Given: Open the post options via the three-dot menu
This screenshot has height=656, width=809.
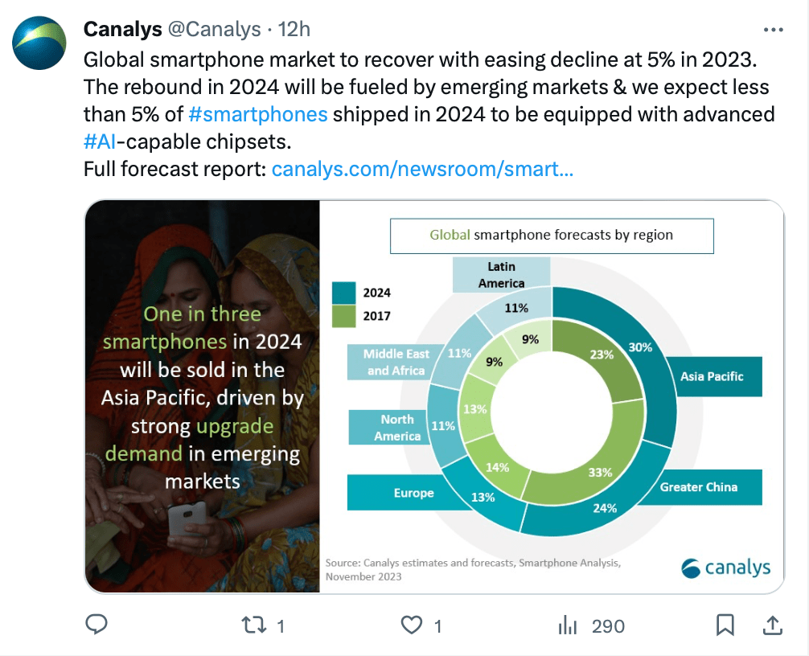Looking at the screenshot, I should pyautogui.click(x=774, y=29).
